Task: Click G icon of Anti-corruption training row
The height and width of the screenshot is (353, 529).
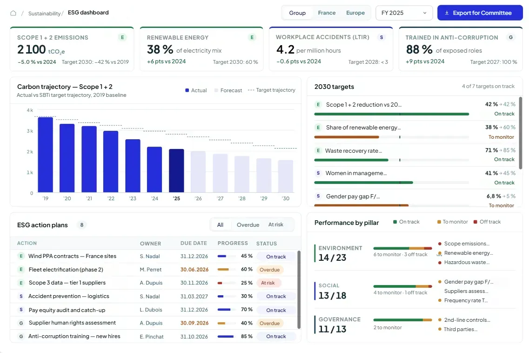Action: (x=21, y=336)
